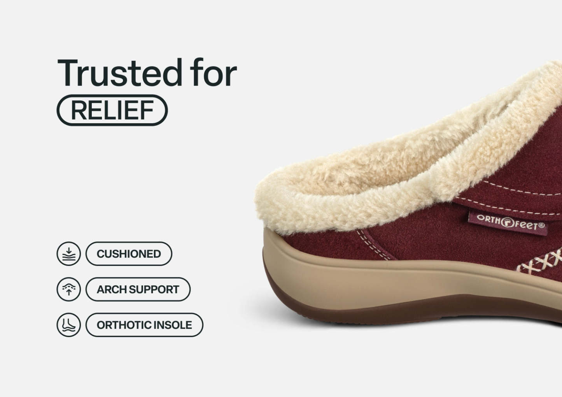Click the RELIEF outlined badge
The image size is (562, 397).
point(112,110)
